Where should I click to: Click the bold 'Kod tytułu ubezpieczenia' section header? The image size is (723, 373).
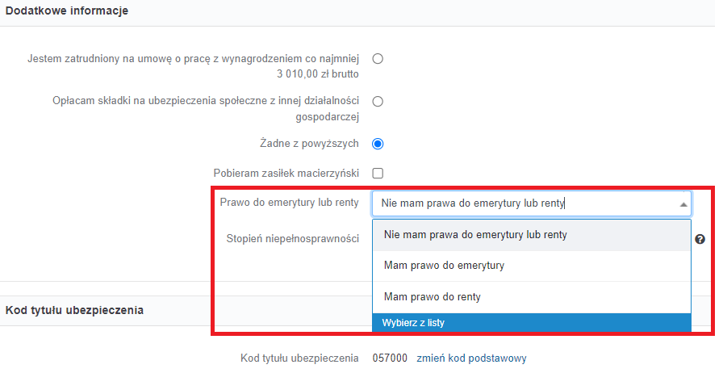[75, 310]
